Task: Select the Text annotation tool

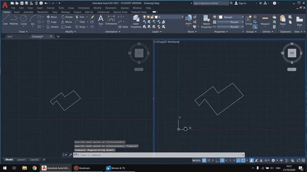Action: (101, 20)
